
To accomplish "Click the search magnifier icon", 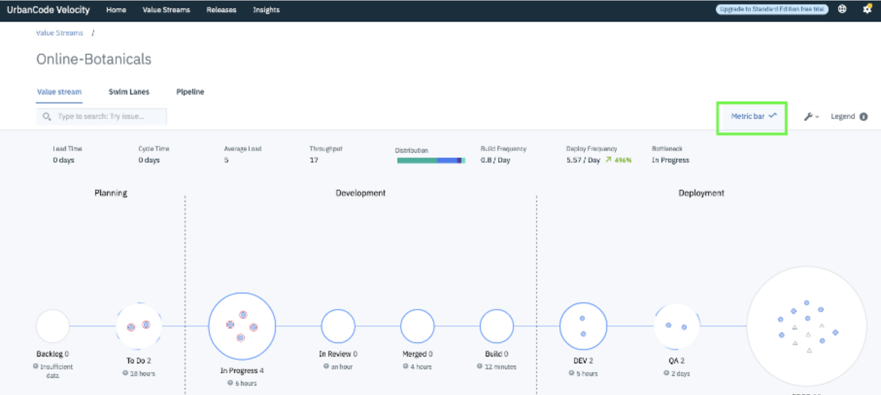I will pyautogui.click(x=47, y=116).
